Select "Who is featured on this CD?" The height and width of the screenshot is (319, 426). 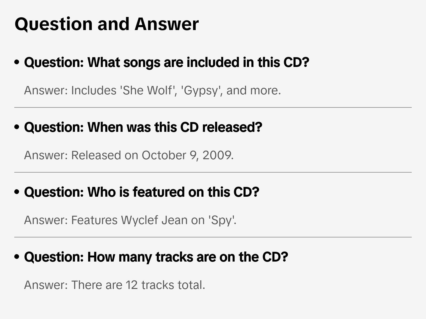pyautogui.click(x=142, y=192)
